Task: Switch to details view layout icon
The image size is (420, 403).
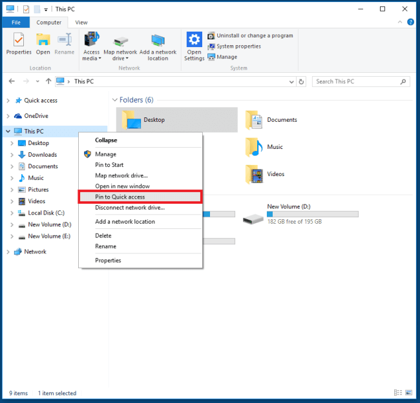Action: 398,393
